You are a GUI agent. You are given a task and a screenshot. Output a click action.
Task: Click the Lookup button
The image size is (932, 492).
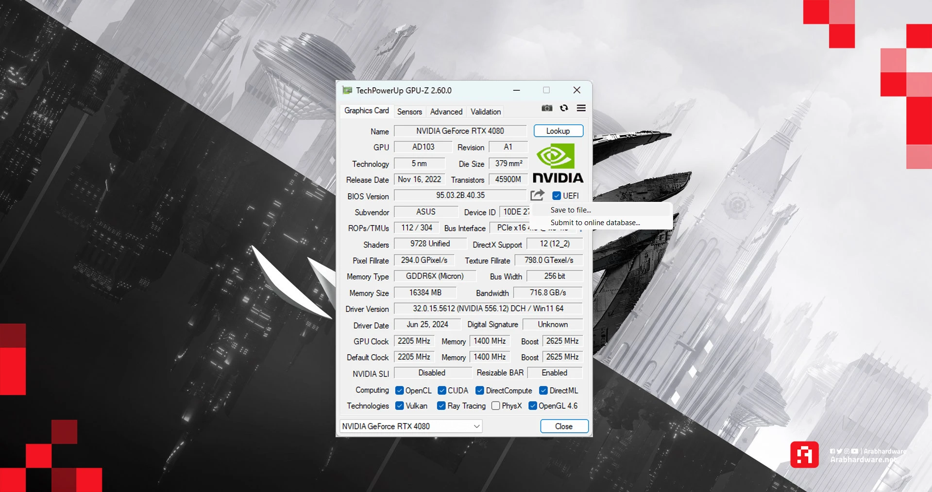[x=558, y=131]
